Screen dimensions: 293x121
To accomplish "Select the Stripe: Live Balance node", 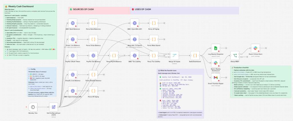I will [73, 39].
